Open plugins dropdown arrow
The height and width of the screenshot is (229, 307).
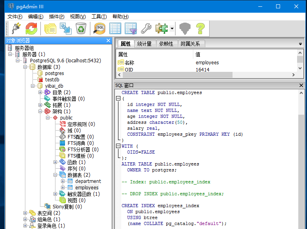coord(172,29)
